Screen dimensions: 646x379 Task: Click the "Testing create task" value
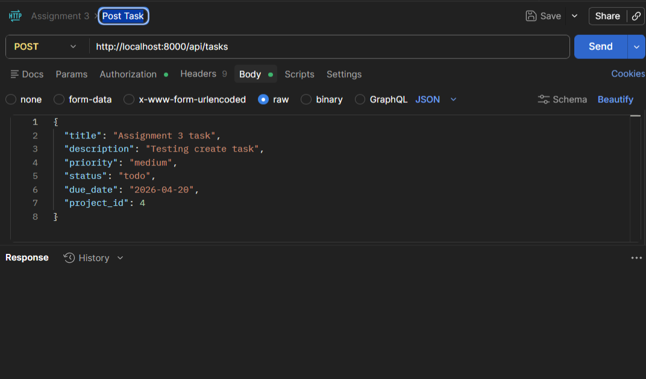(x=202, y=149)
